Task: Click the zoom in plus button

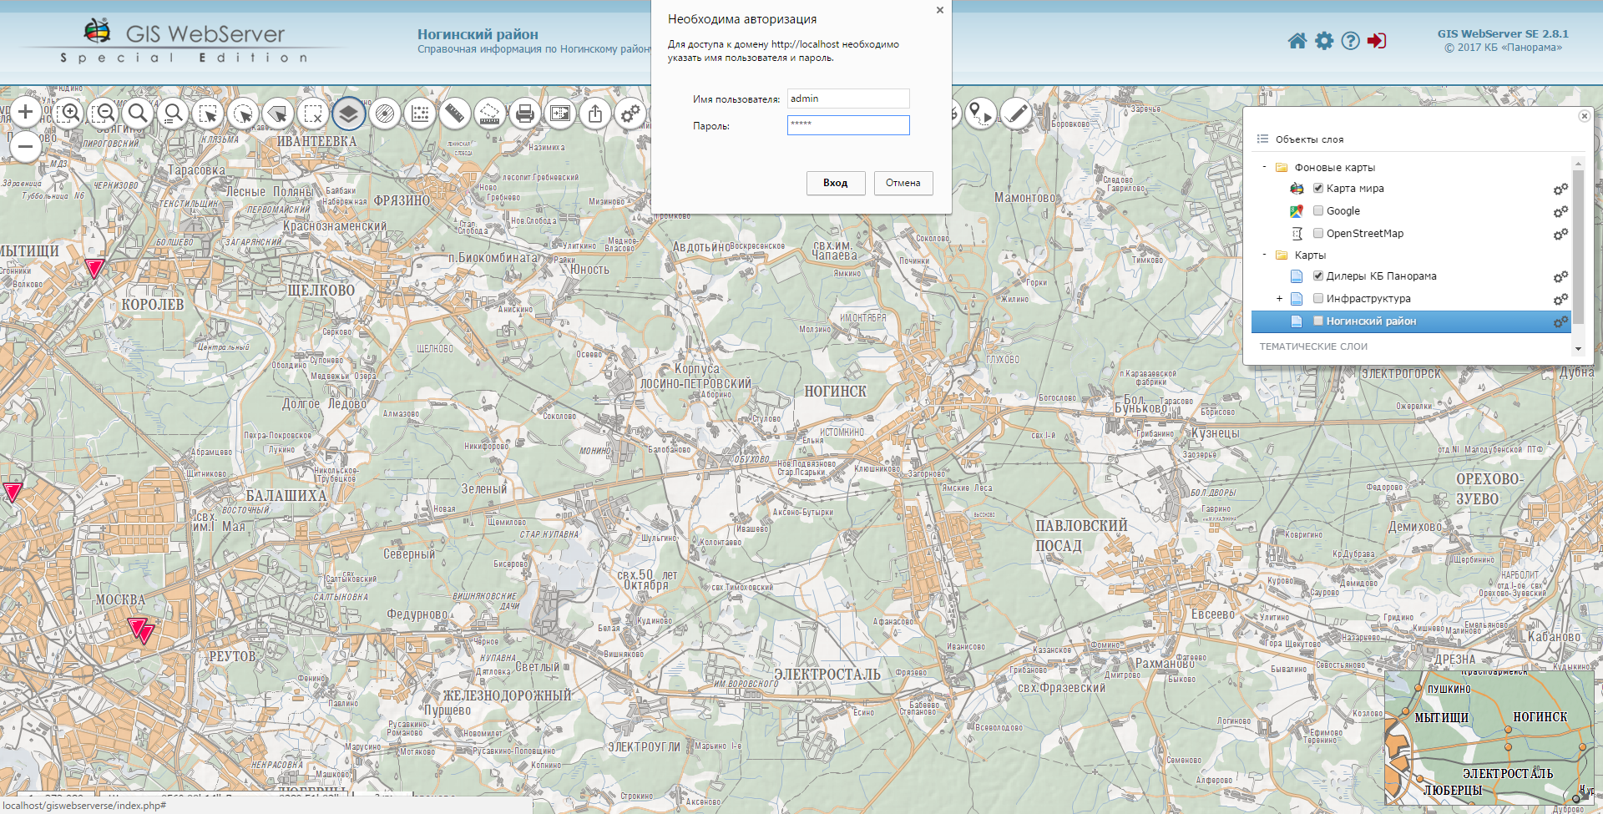Action: tap(26, 112)
